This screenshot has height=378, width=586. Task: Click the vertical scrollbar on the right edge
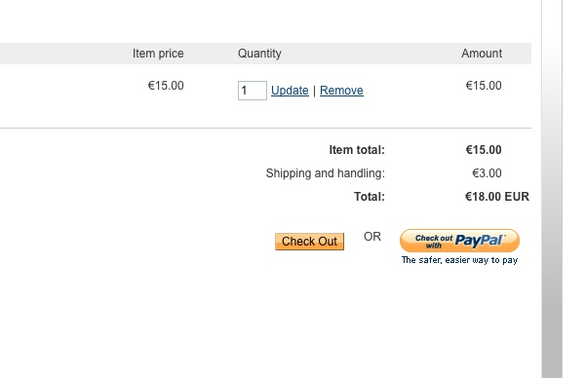[x=552, y=189]
